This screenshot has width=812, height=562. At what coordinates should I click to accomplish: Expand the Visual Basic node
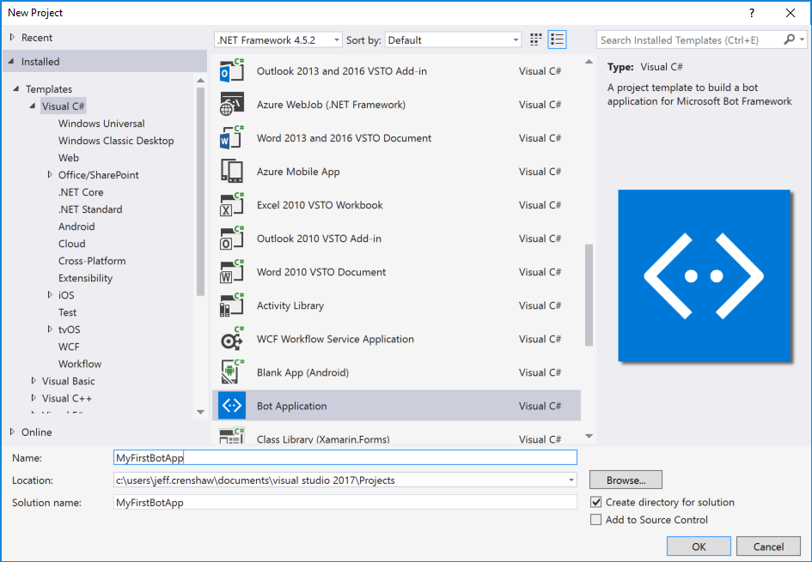click(34, 380)
